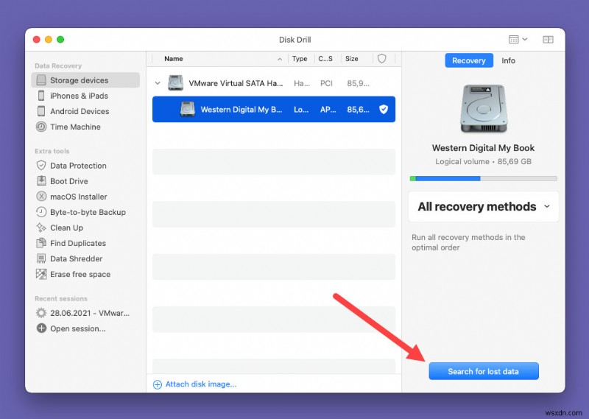Viewport: 589px width, 419px height.
Task: Open the All recovery methods dropdown
Action: tap(483, 207)
